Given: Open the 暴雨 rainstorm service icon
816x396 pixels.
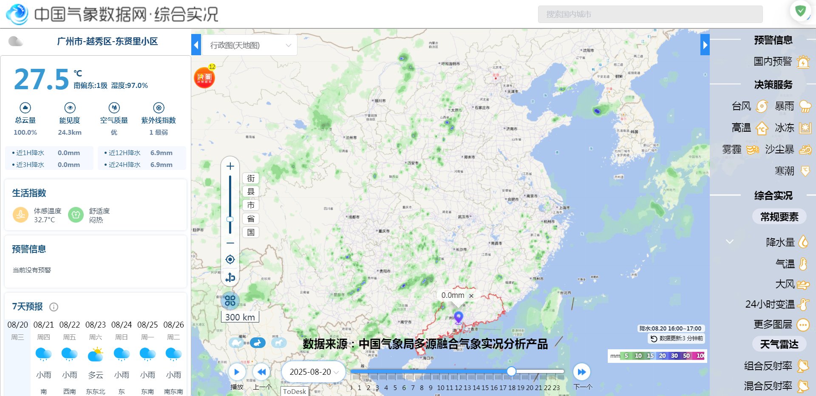Looking at the screenshot, I should 805,106.
